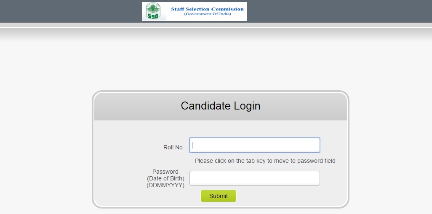
Task: Focus the Roll No input field
Action: 254,145
